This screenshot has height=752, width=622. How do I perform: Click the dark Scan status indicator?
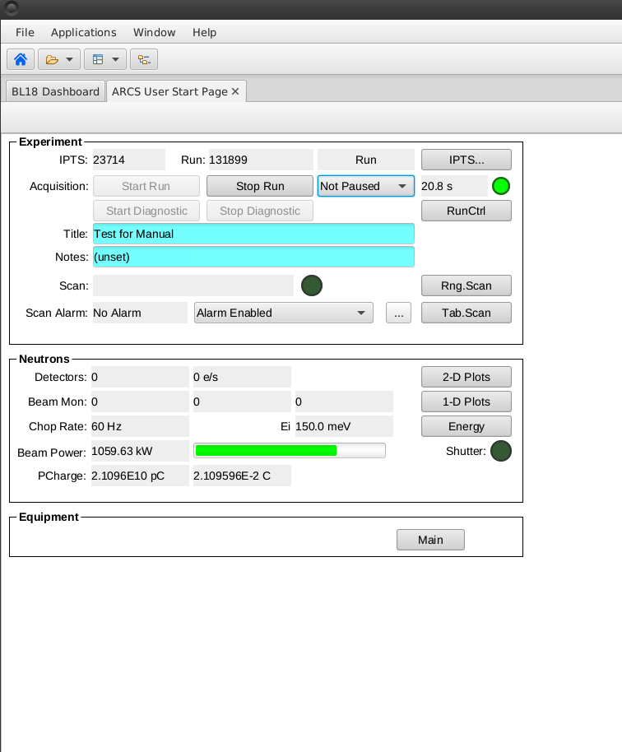[312, 285]
